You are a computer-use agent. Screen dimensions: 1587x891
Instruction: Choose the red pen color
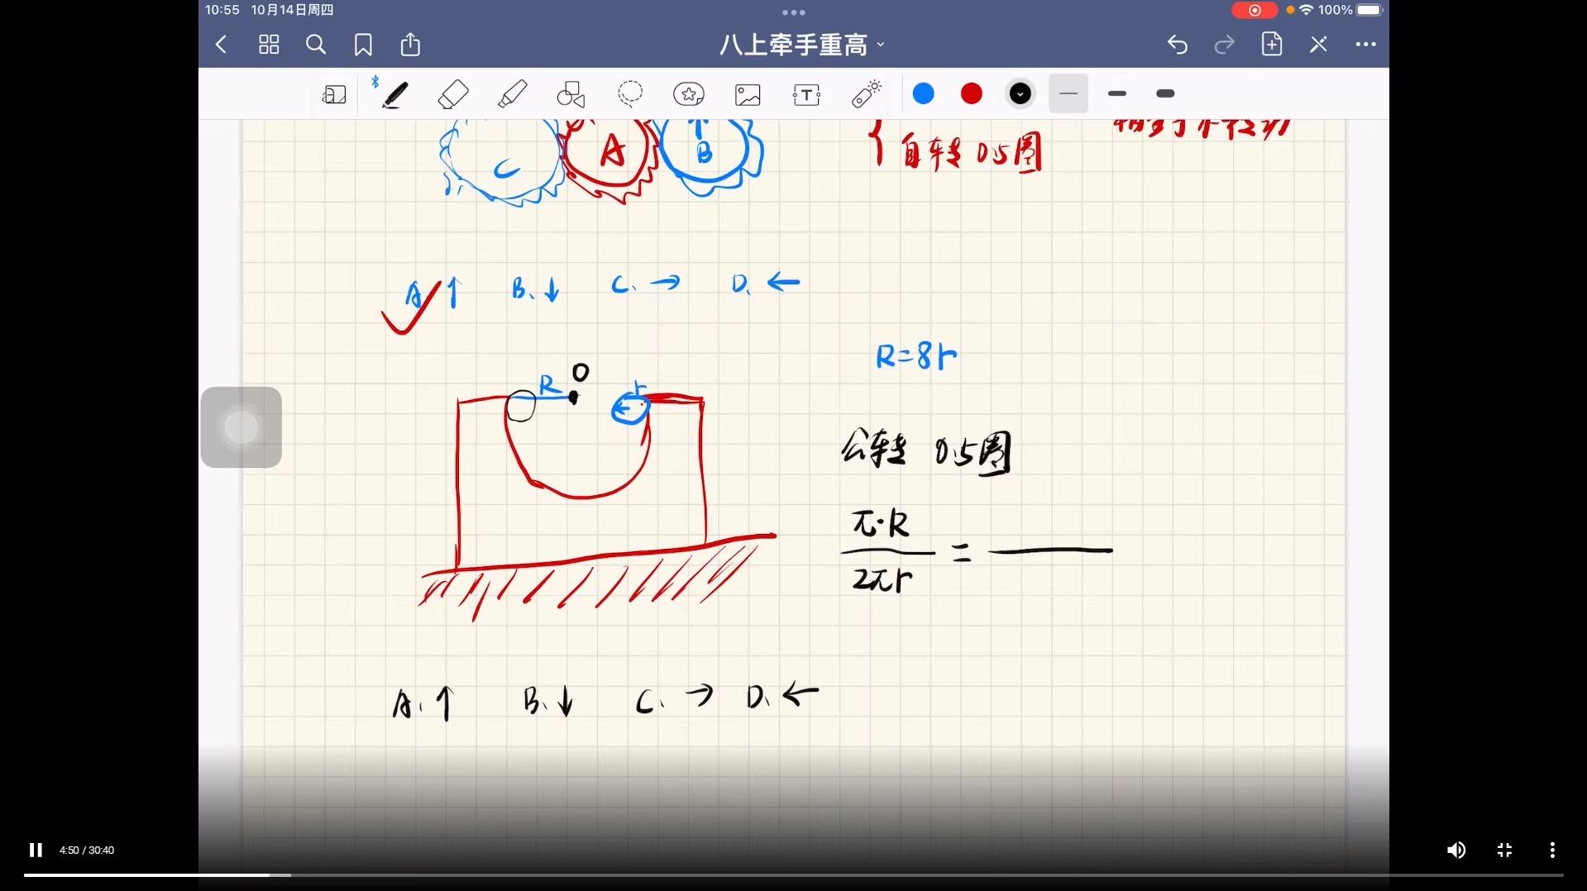(x=972, y=94)
